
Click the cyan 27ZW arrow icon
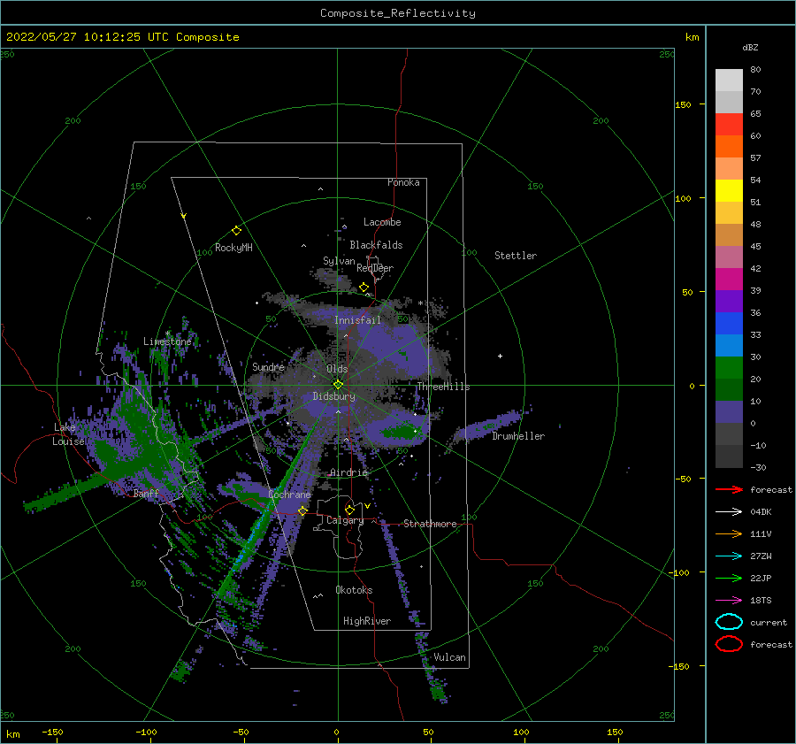click(x=729, y=556)
